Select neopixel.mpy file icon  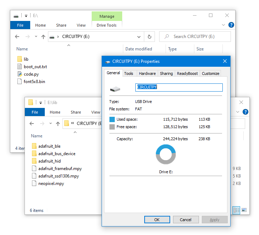(x=34, y=183)
